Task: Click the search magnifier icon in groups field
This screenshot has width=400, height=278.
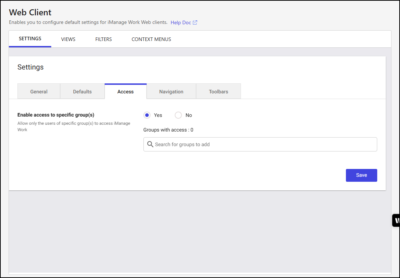Action: point(150,144)
